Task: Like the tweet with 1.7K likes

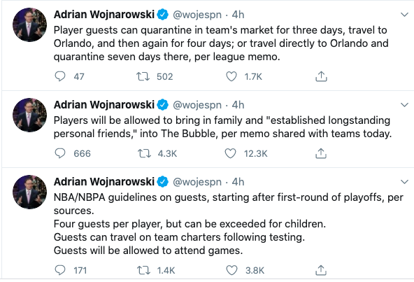Action: (231, 77)
